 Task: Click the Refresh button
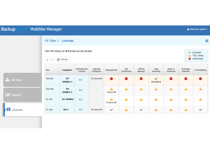pyautogui.click(x=63, y=59)
